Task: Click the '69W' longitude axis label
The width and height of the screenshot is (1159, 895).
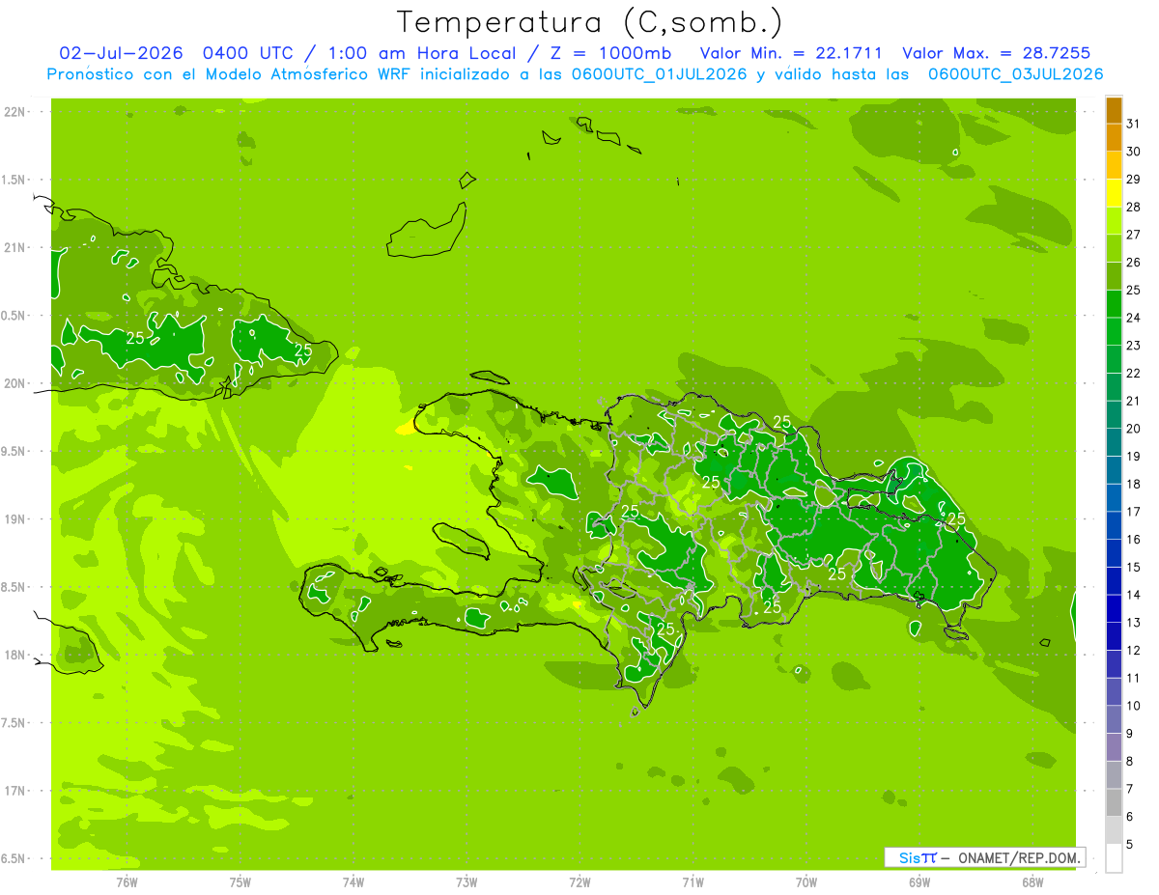Action: point(919,881)
